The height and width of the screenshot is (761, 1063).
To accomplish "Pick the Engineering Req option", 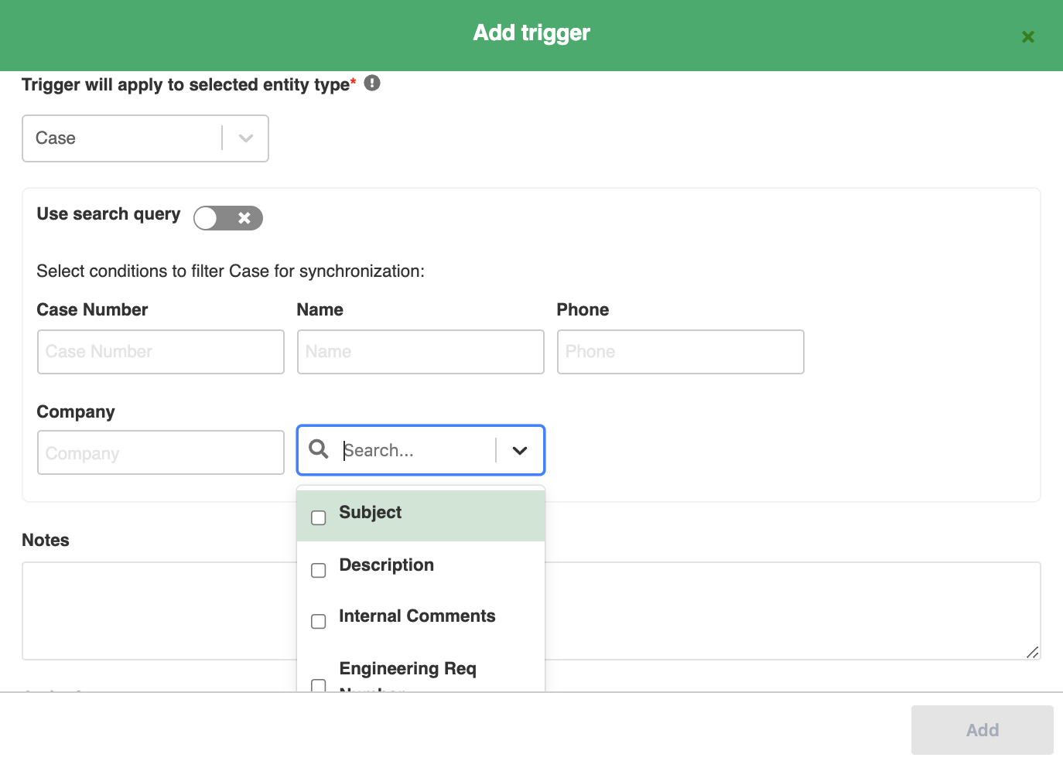I will (x=408, y=669).
